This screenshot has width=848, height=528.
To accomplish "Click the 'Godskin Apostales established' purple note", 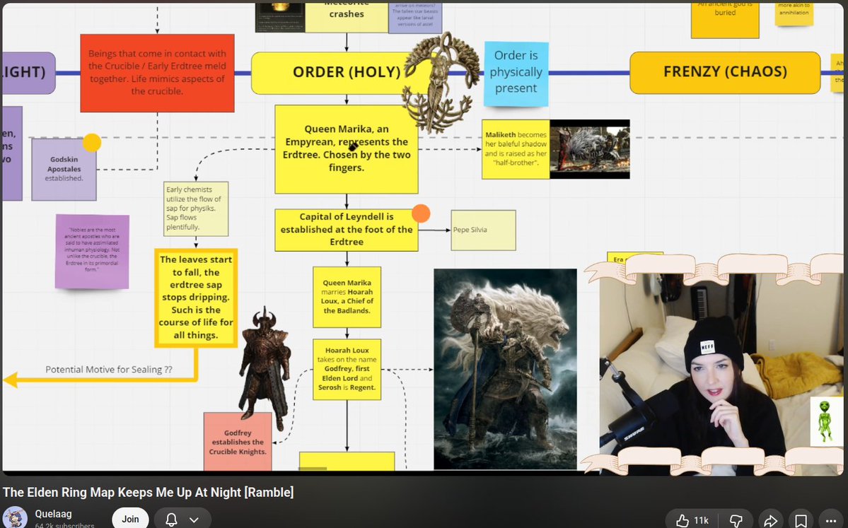I will (64, 169).
